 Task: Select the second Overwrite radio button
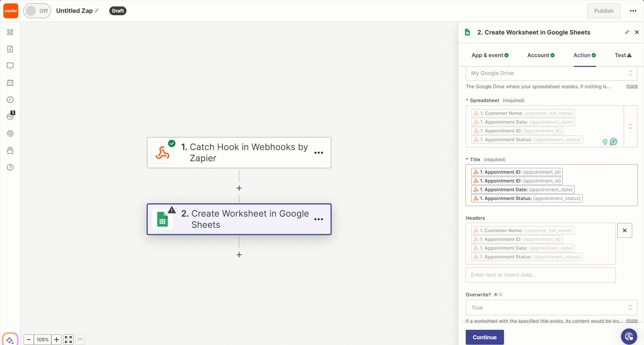click(501, 294)
